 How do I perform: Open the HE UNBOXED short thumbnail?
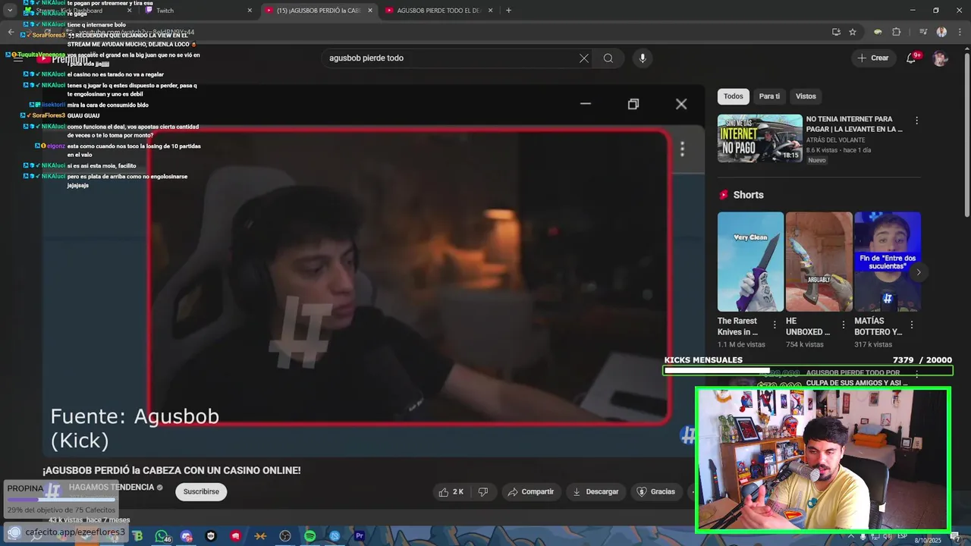819,262
